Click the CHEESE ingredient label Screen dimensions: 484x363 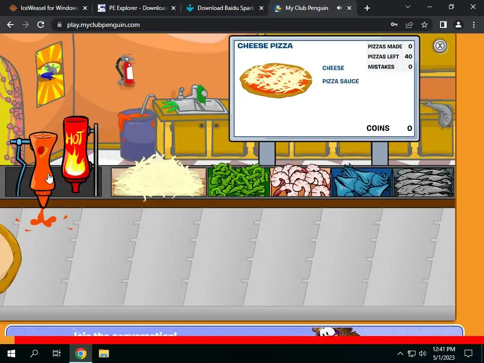point(333,68)
